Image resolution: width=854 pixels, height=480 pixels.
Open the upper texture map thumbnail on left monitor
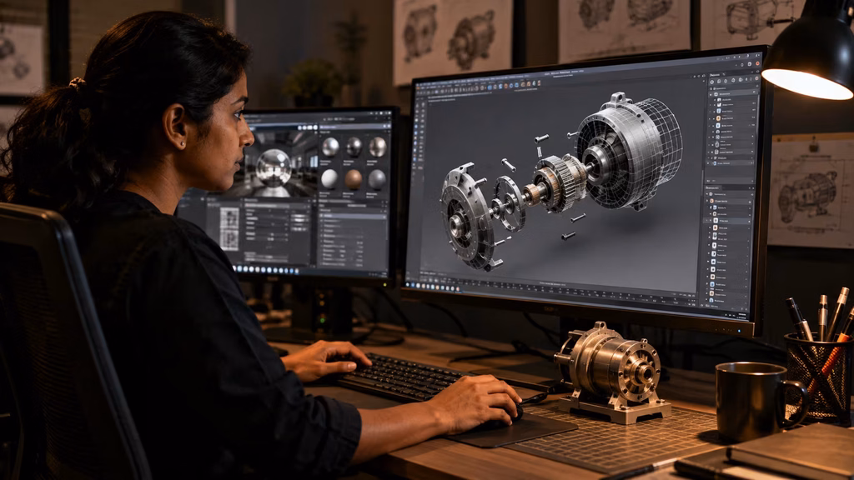[x=230, y=218]
